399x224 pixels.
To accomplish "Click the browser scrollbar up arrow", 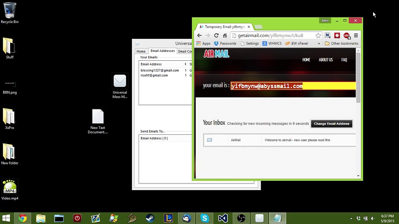I will pos(358,50).
